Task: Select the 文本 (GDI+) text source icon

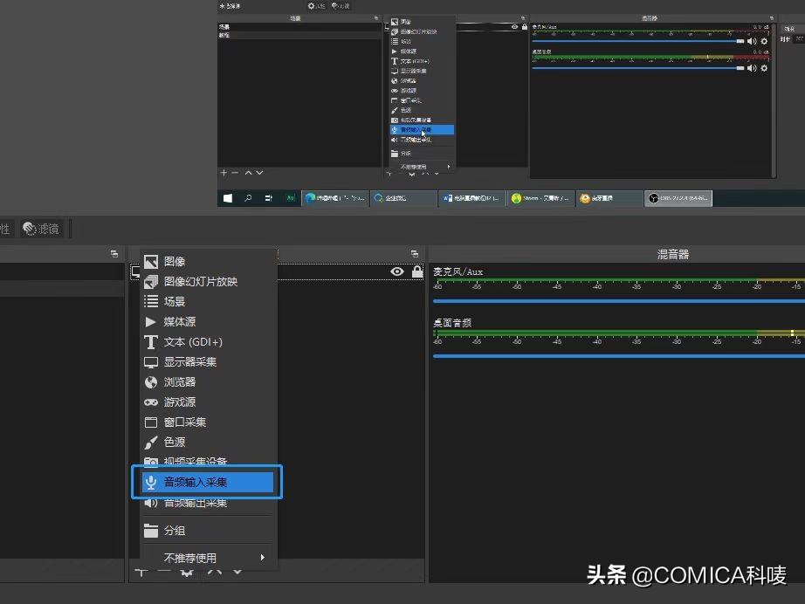Action: pyautogui.click(x=151, y=341)
